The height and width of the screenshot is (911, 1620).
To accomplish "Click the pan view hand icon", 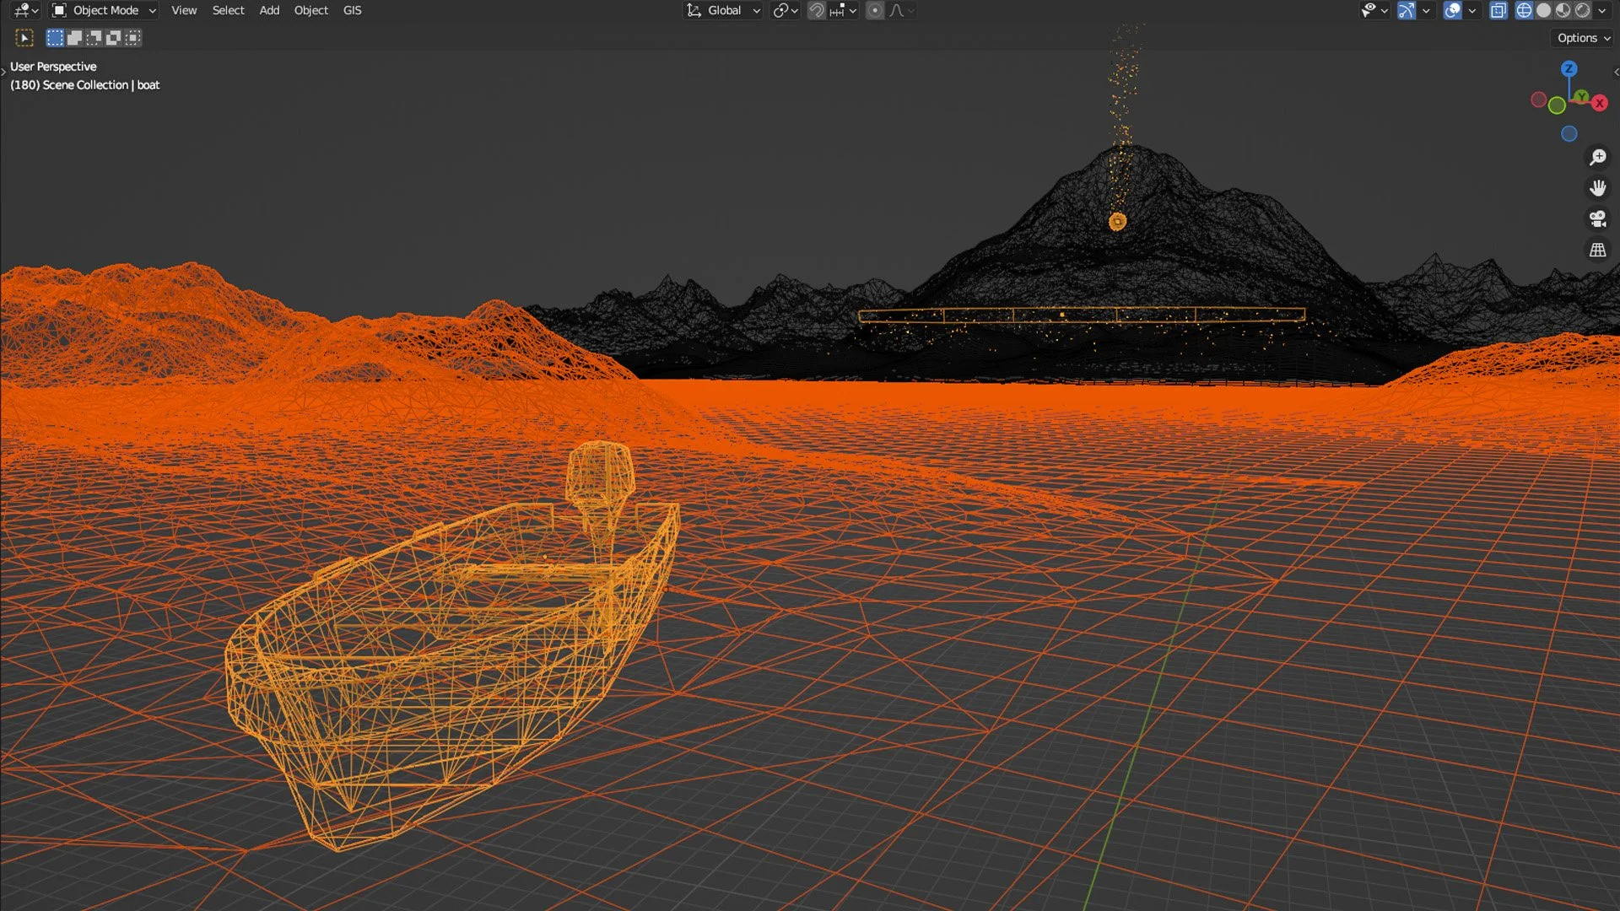I will (x=1597, y=188).
